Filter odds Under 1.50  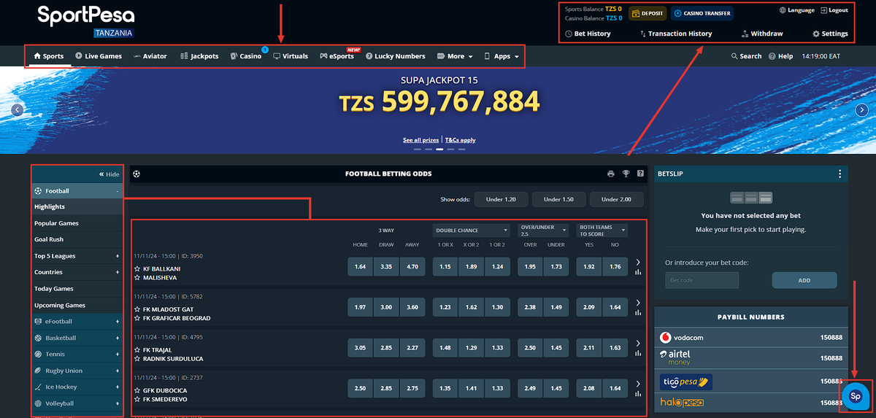coord(558,199)
